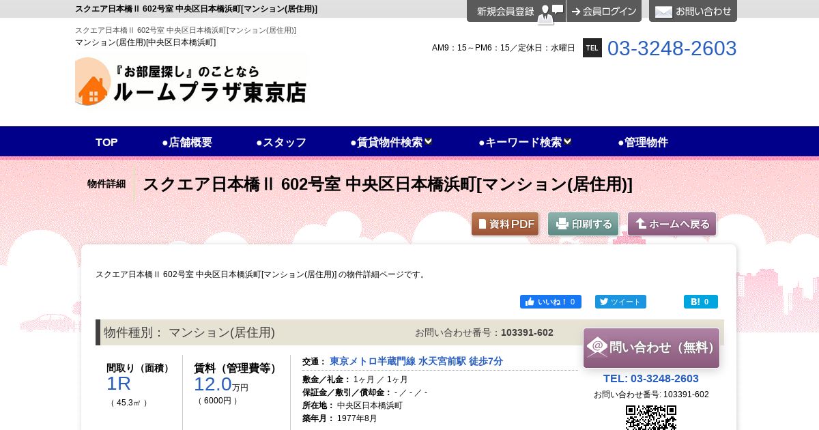The height and width of the screenshot is (430, 819).
Task: Click the ルームプラザ東京店 logo
Action: 191,81
